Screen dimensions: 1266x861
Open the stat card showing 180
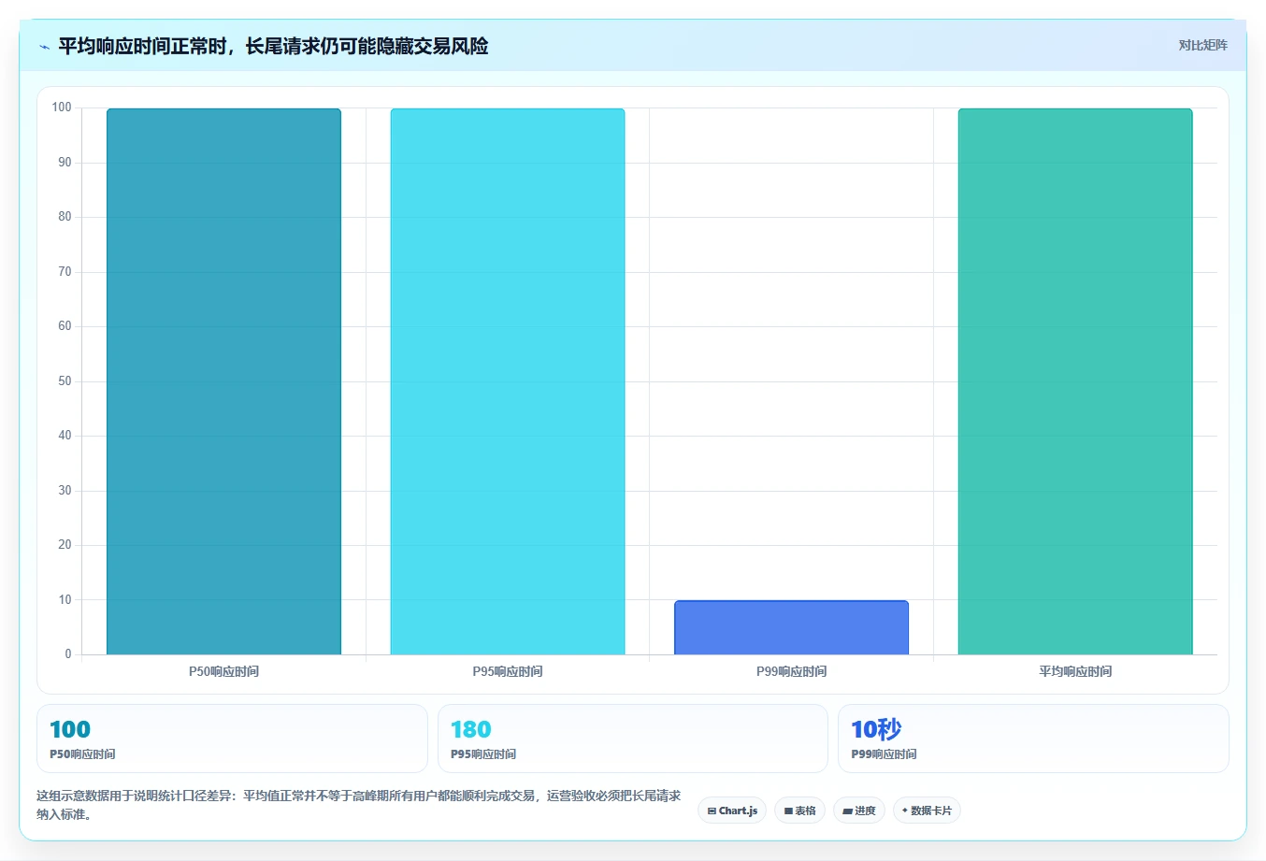tap(633, 739)
